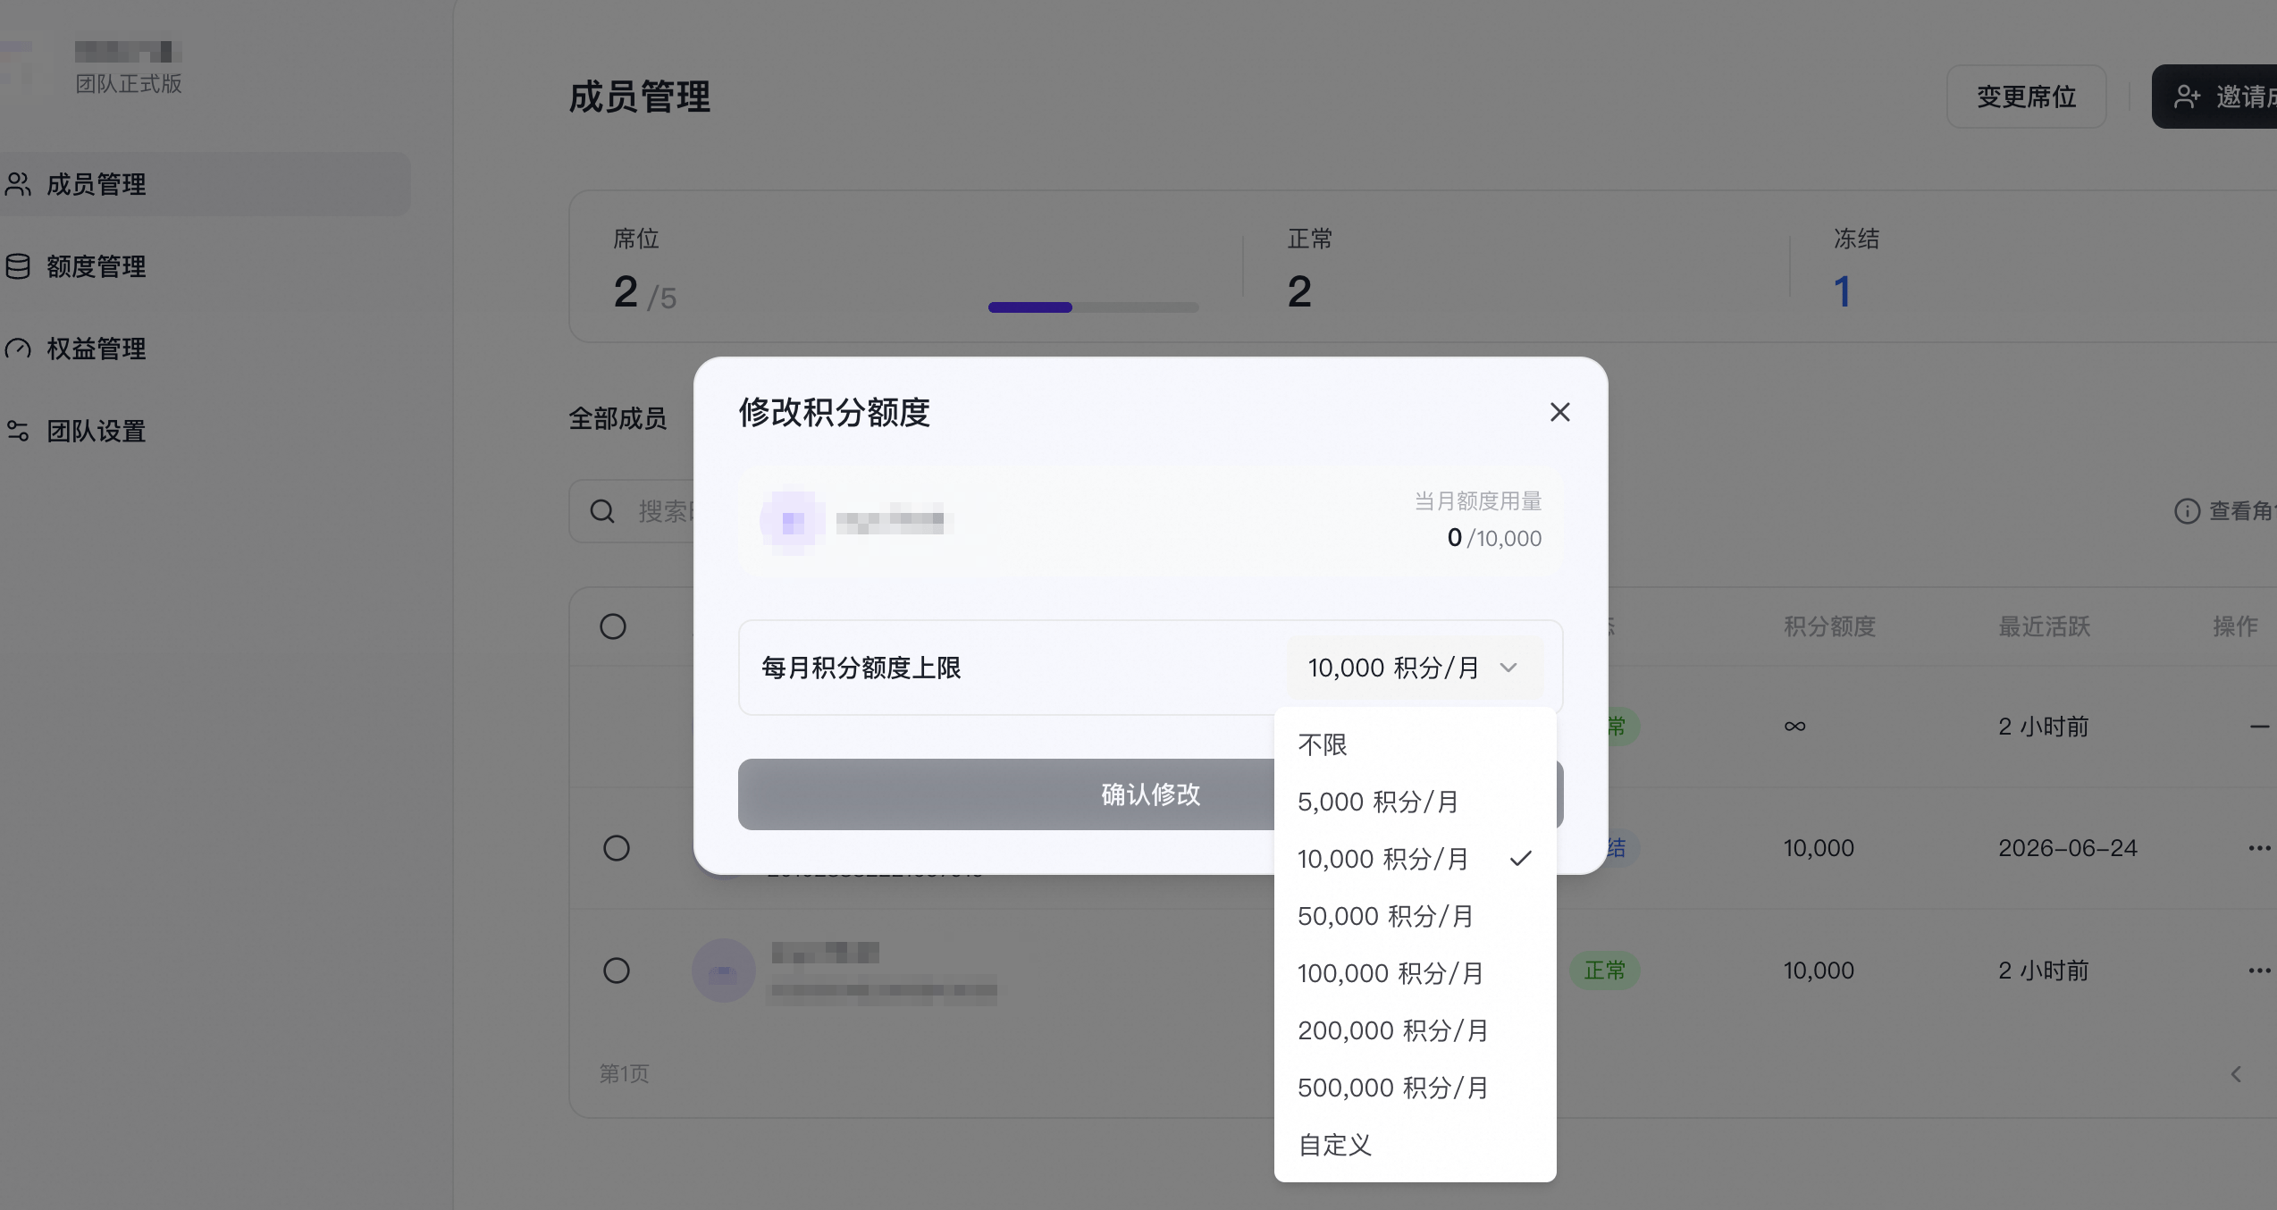This screenshot has height=1210, width=2277.
Task: Open the 每月积分额度上限 dropdown
Action: (x=1415, y=668)
